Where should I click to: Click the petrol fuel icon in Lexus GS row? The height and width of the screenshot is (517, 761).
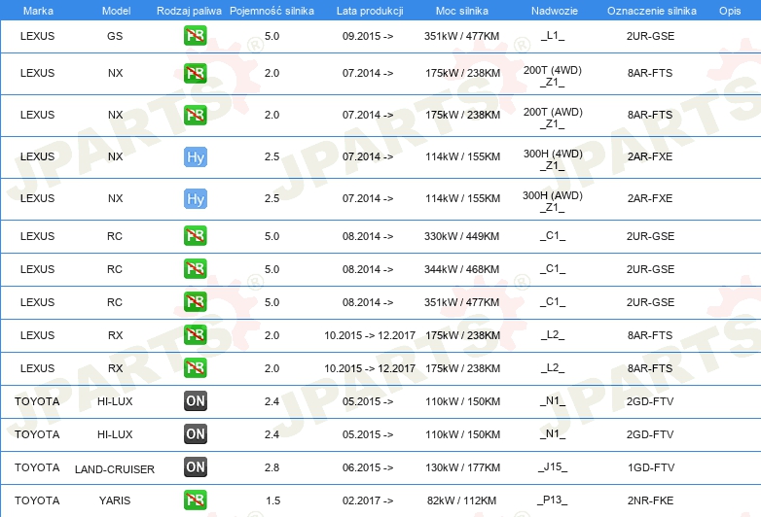[x=195, y=36]
